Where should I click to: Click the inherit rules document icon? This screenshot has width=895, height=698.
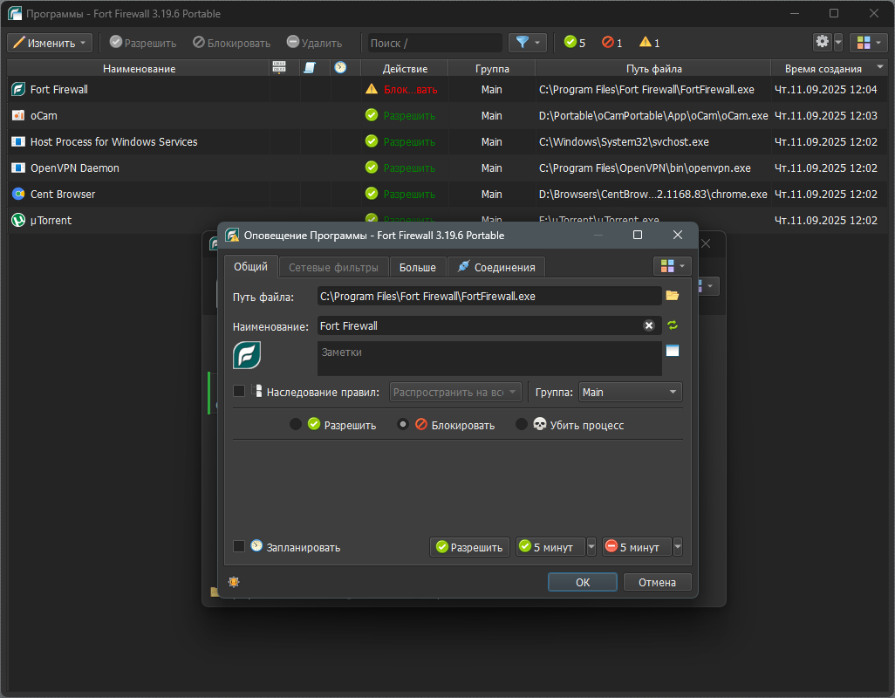click(256, 391)
